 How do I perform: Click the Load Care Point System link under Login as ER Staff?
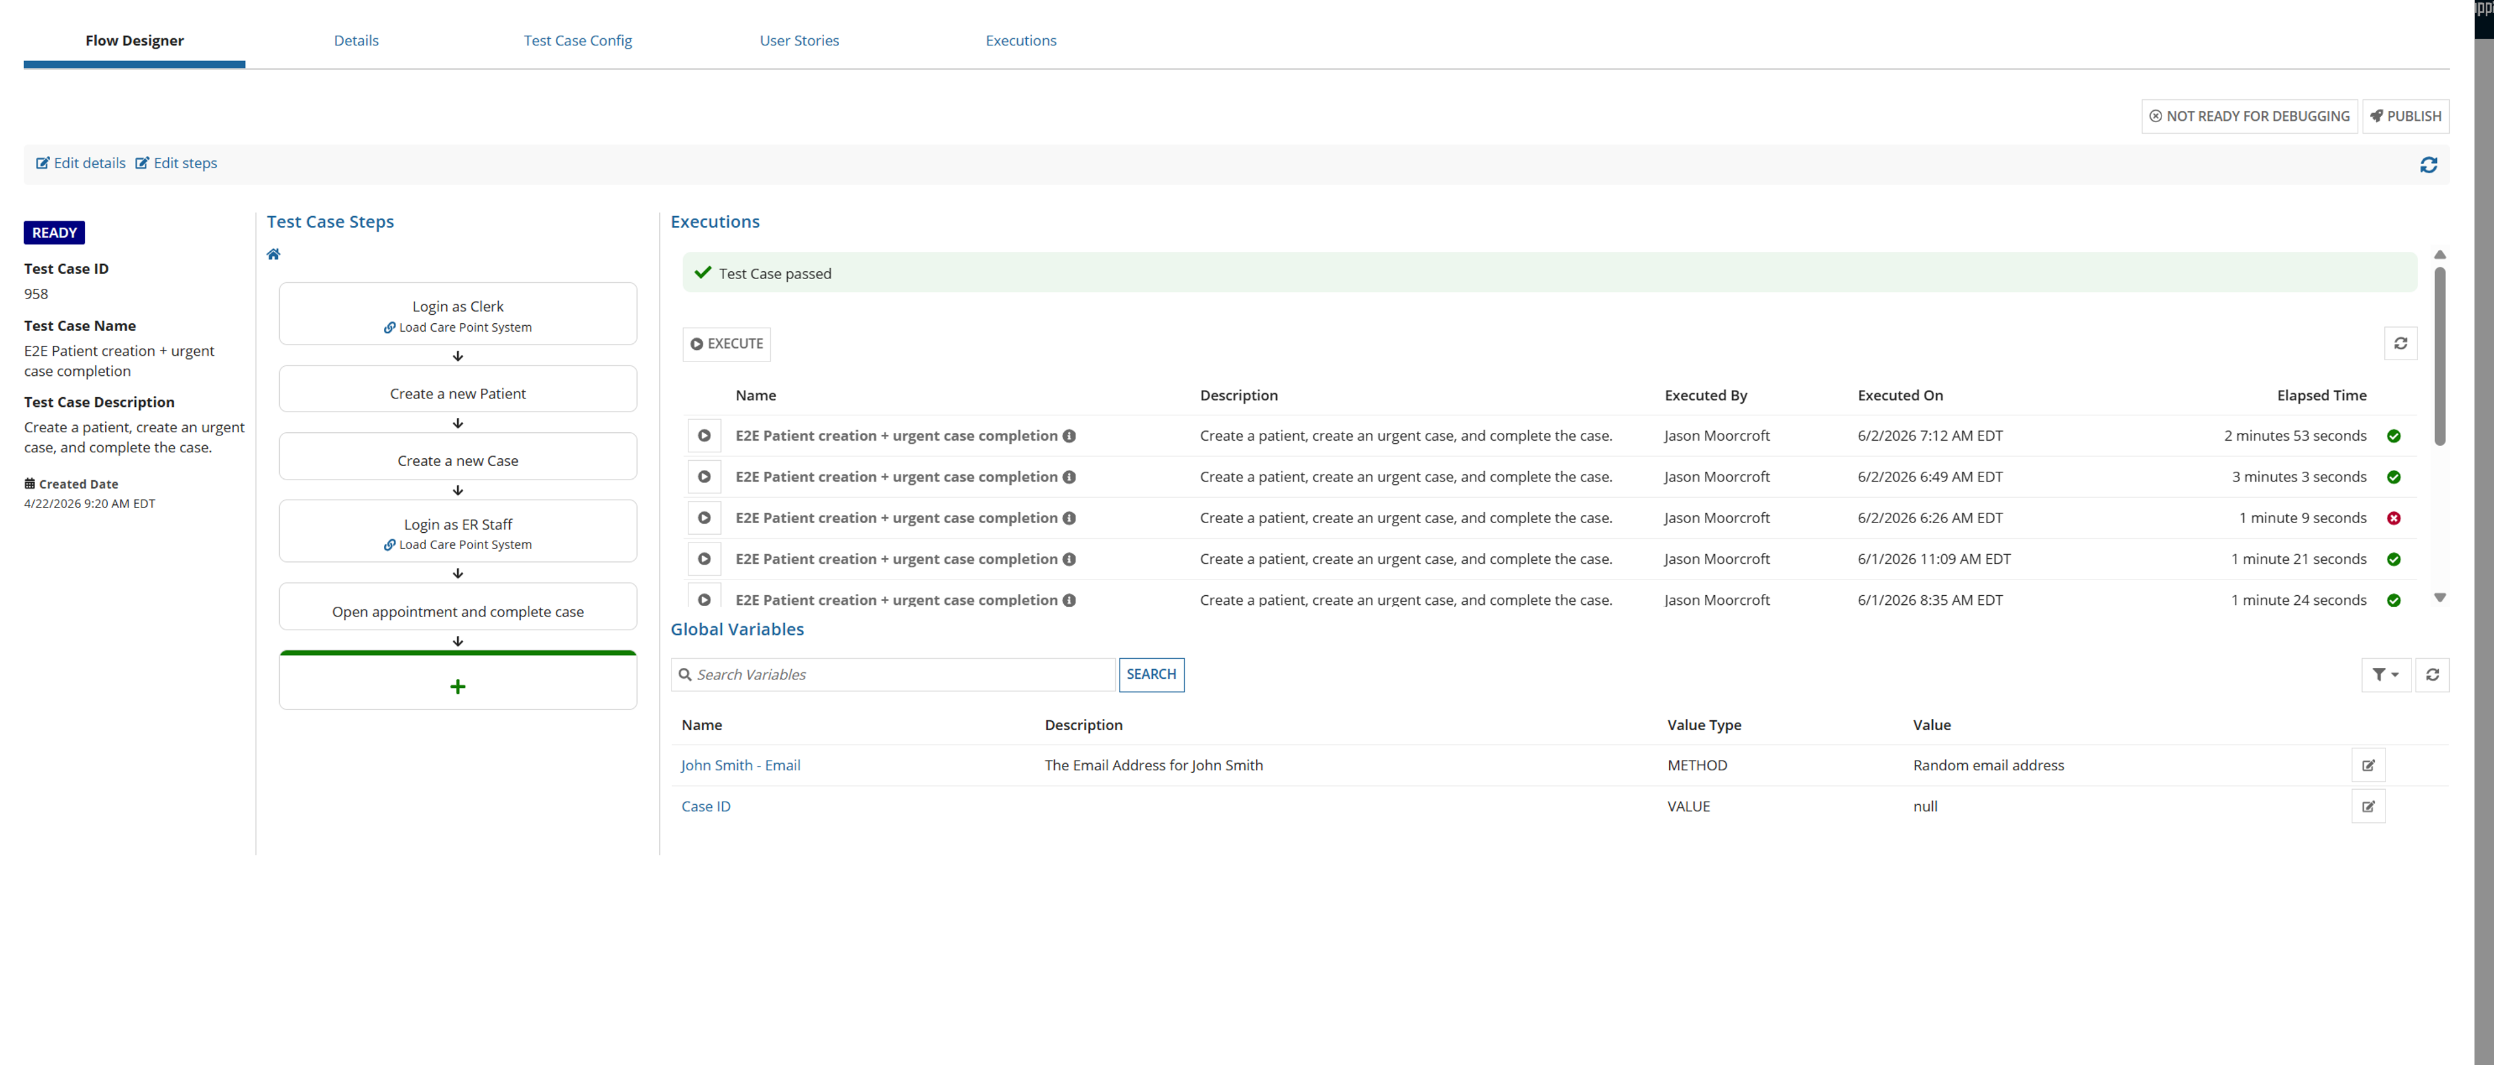457,545
